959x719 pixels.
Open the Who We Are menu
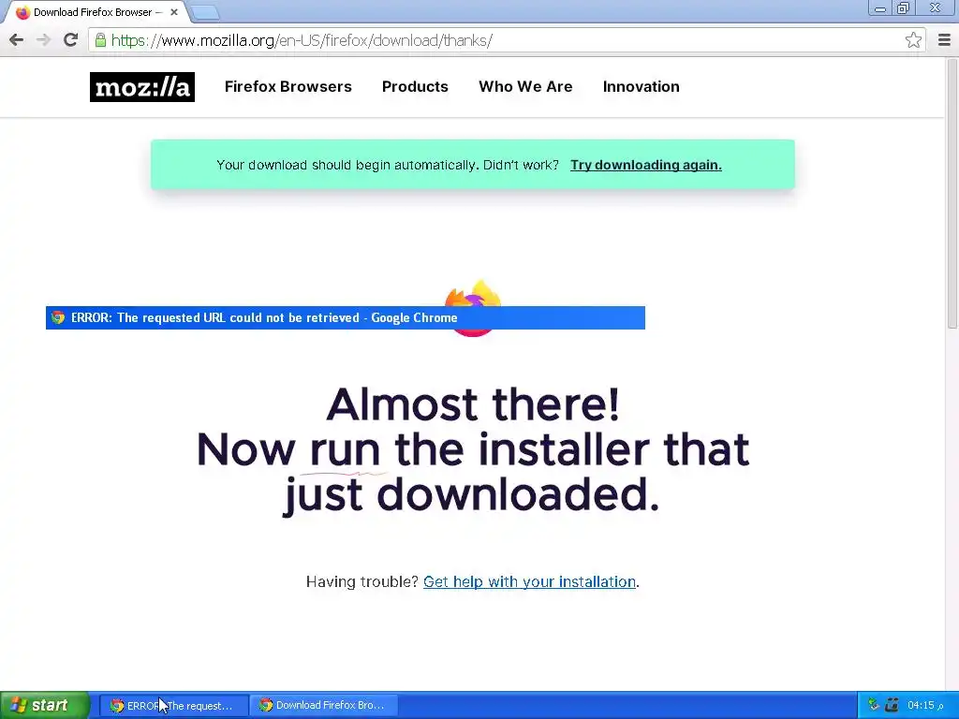coord(525,87)
